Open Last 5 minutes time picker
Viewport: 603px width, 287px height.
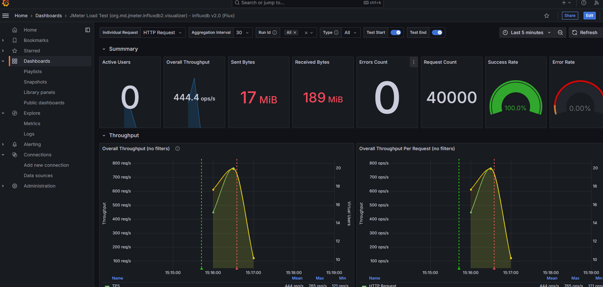click(x=527, y=33)
